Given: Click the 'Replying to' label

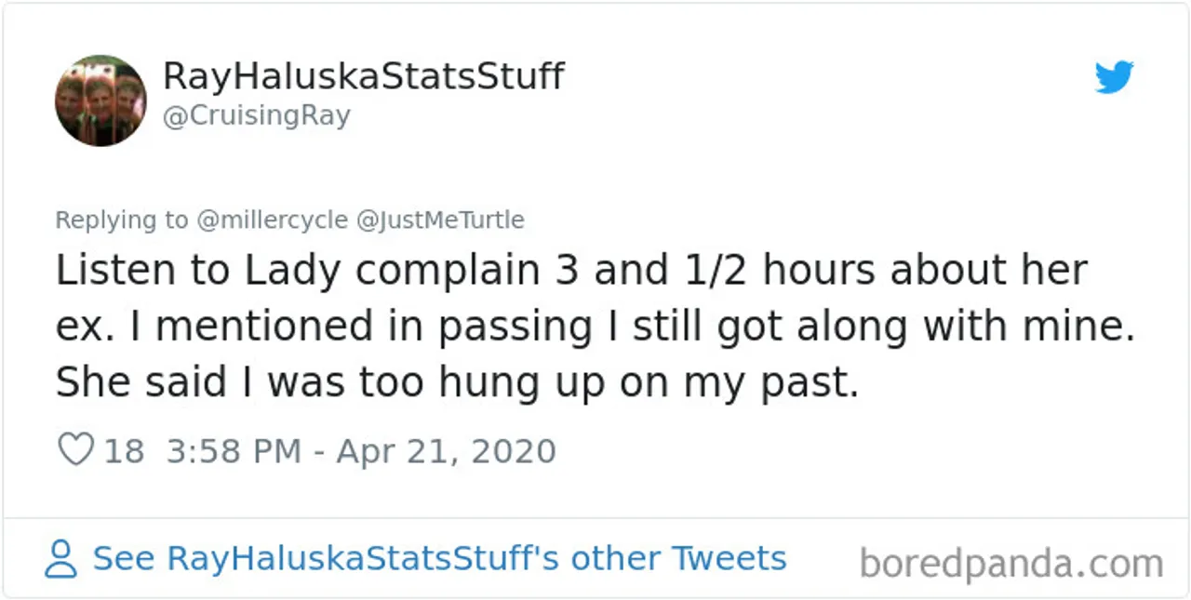Looking at the screenshot, I should point(121,220).
